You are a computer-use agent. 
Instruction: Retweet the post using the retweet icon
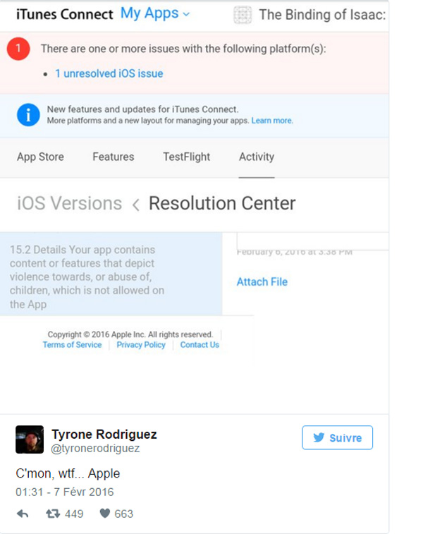(x=53, y=514)
